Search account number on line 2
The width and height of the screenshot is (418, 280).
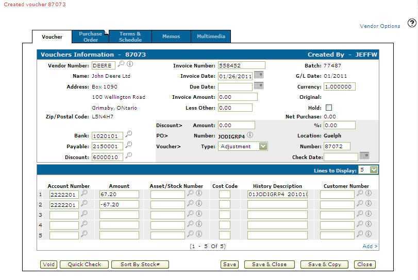[84, 203]
